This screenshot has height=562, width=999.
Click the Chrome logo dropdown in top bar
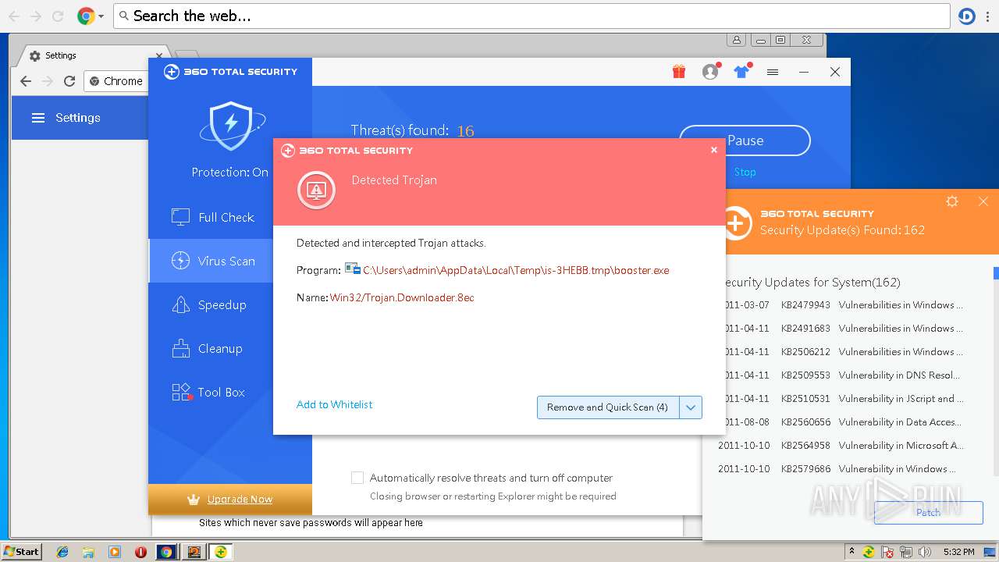tap(91, 16)
